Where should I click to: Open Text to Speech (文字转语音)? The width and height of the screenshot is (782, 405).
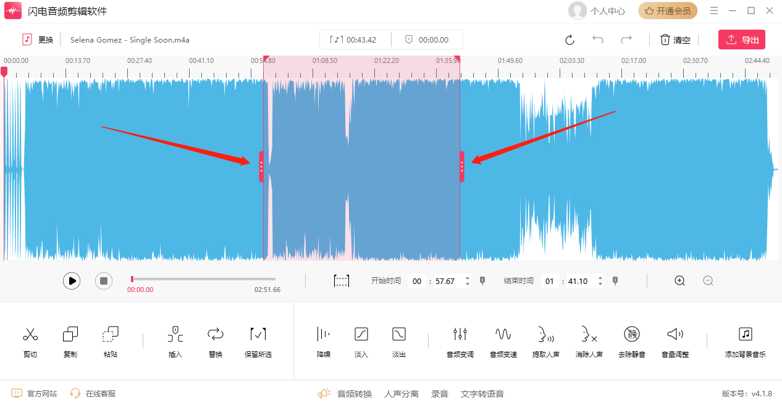point(482,393)
